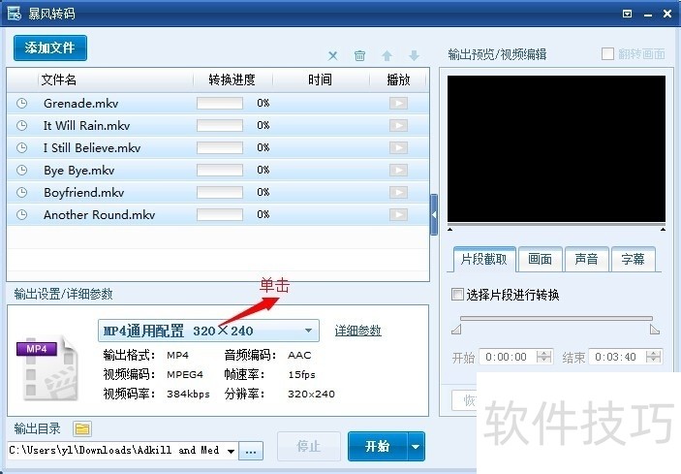Play preview of I Still Believe.mkv
This screenshot has height=474, width=681.
(398, 147)
